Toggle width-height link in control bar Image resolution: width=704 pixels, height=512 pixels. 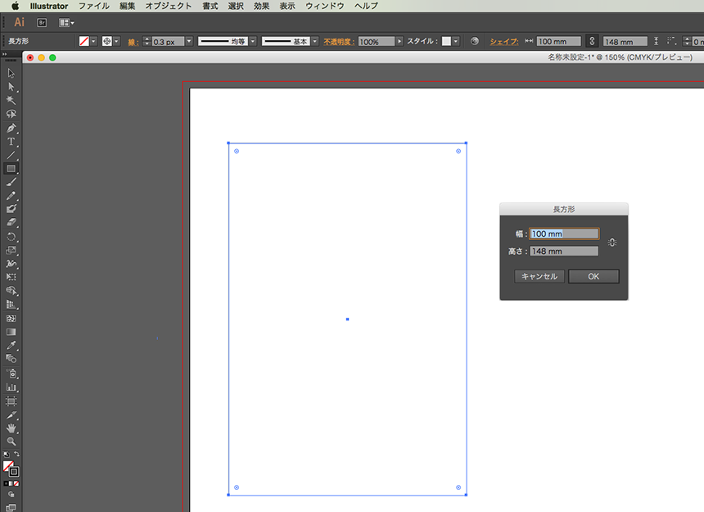click(x=592, y=41)
